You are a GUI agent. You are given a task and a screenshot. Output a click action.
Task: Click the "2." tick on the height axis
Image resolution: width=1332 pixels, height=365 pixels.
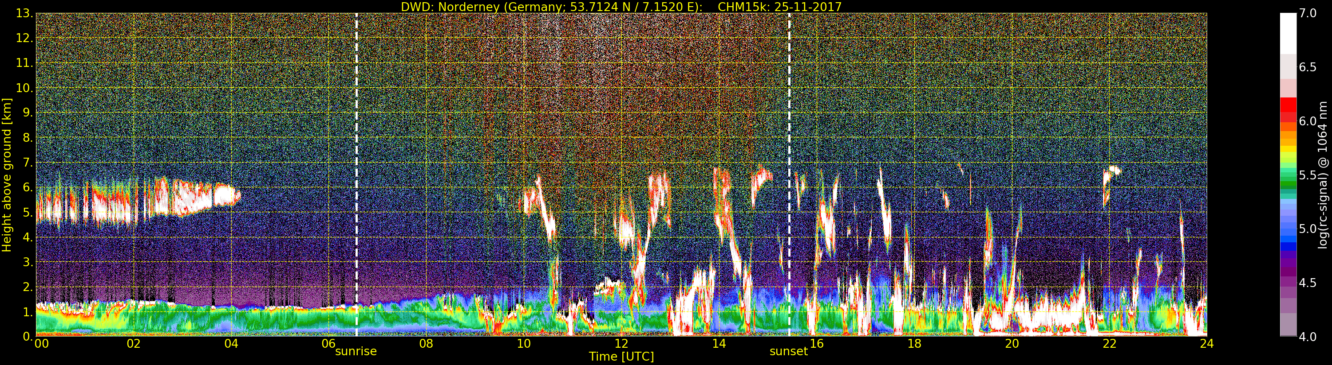coord(28,287)
